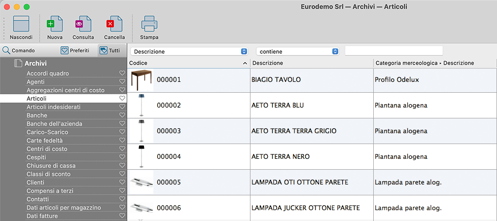Click the BIAGIO TAVOLO table thumbnail

[142, 80]
